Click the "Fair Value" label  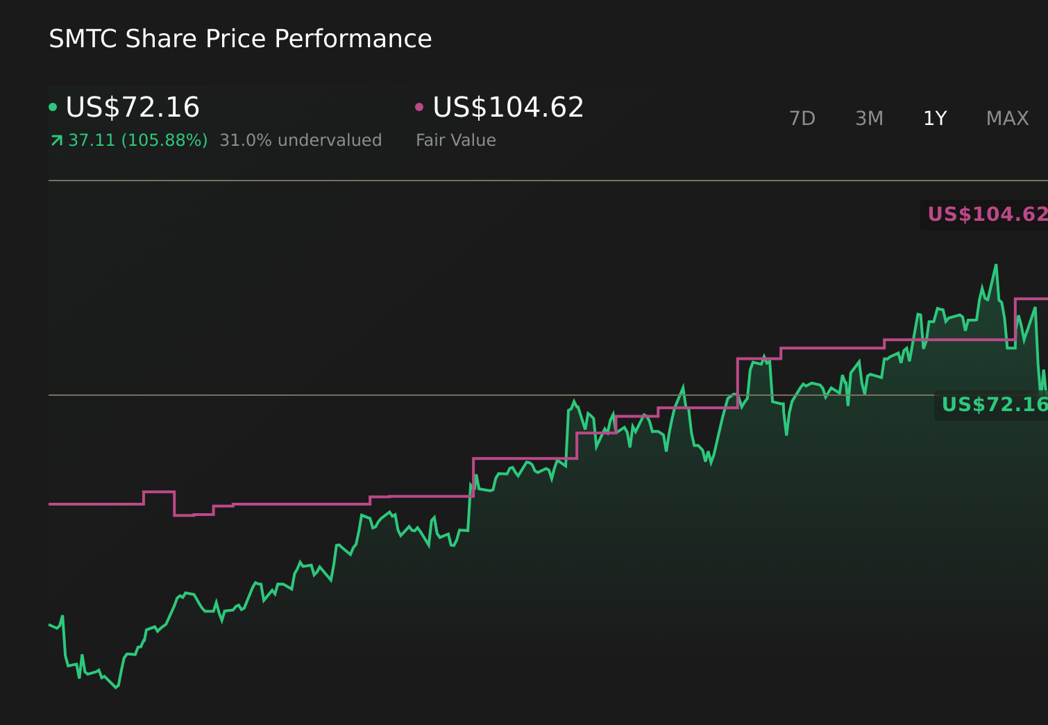coord(455,140)
